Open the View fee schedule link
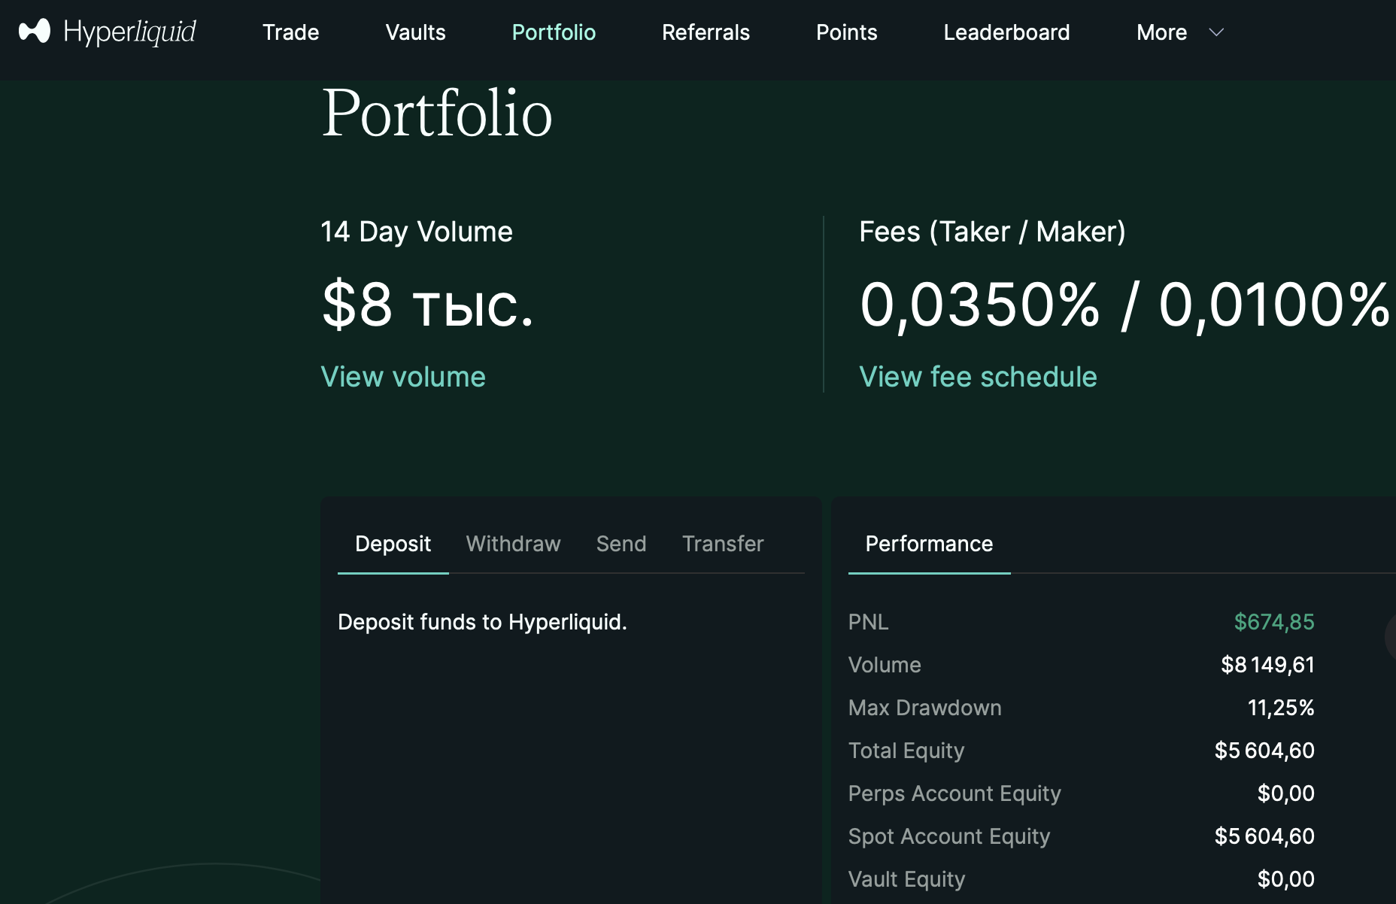This screenshot has height=904, width=1396. (978, 377)
